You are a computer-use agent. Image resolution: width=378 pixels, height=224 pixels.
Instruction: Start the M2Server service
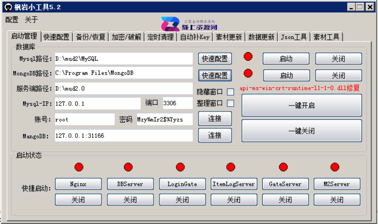tap(337, 184)
